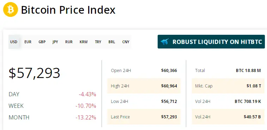The width and height of the screenshot is (267, 130).
Task: Click the WEEK -10.70% change value
Action: pos(86,106)
